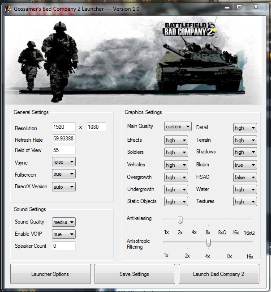Open the Static Objects quality dropdown

(x=176, y=202)
